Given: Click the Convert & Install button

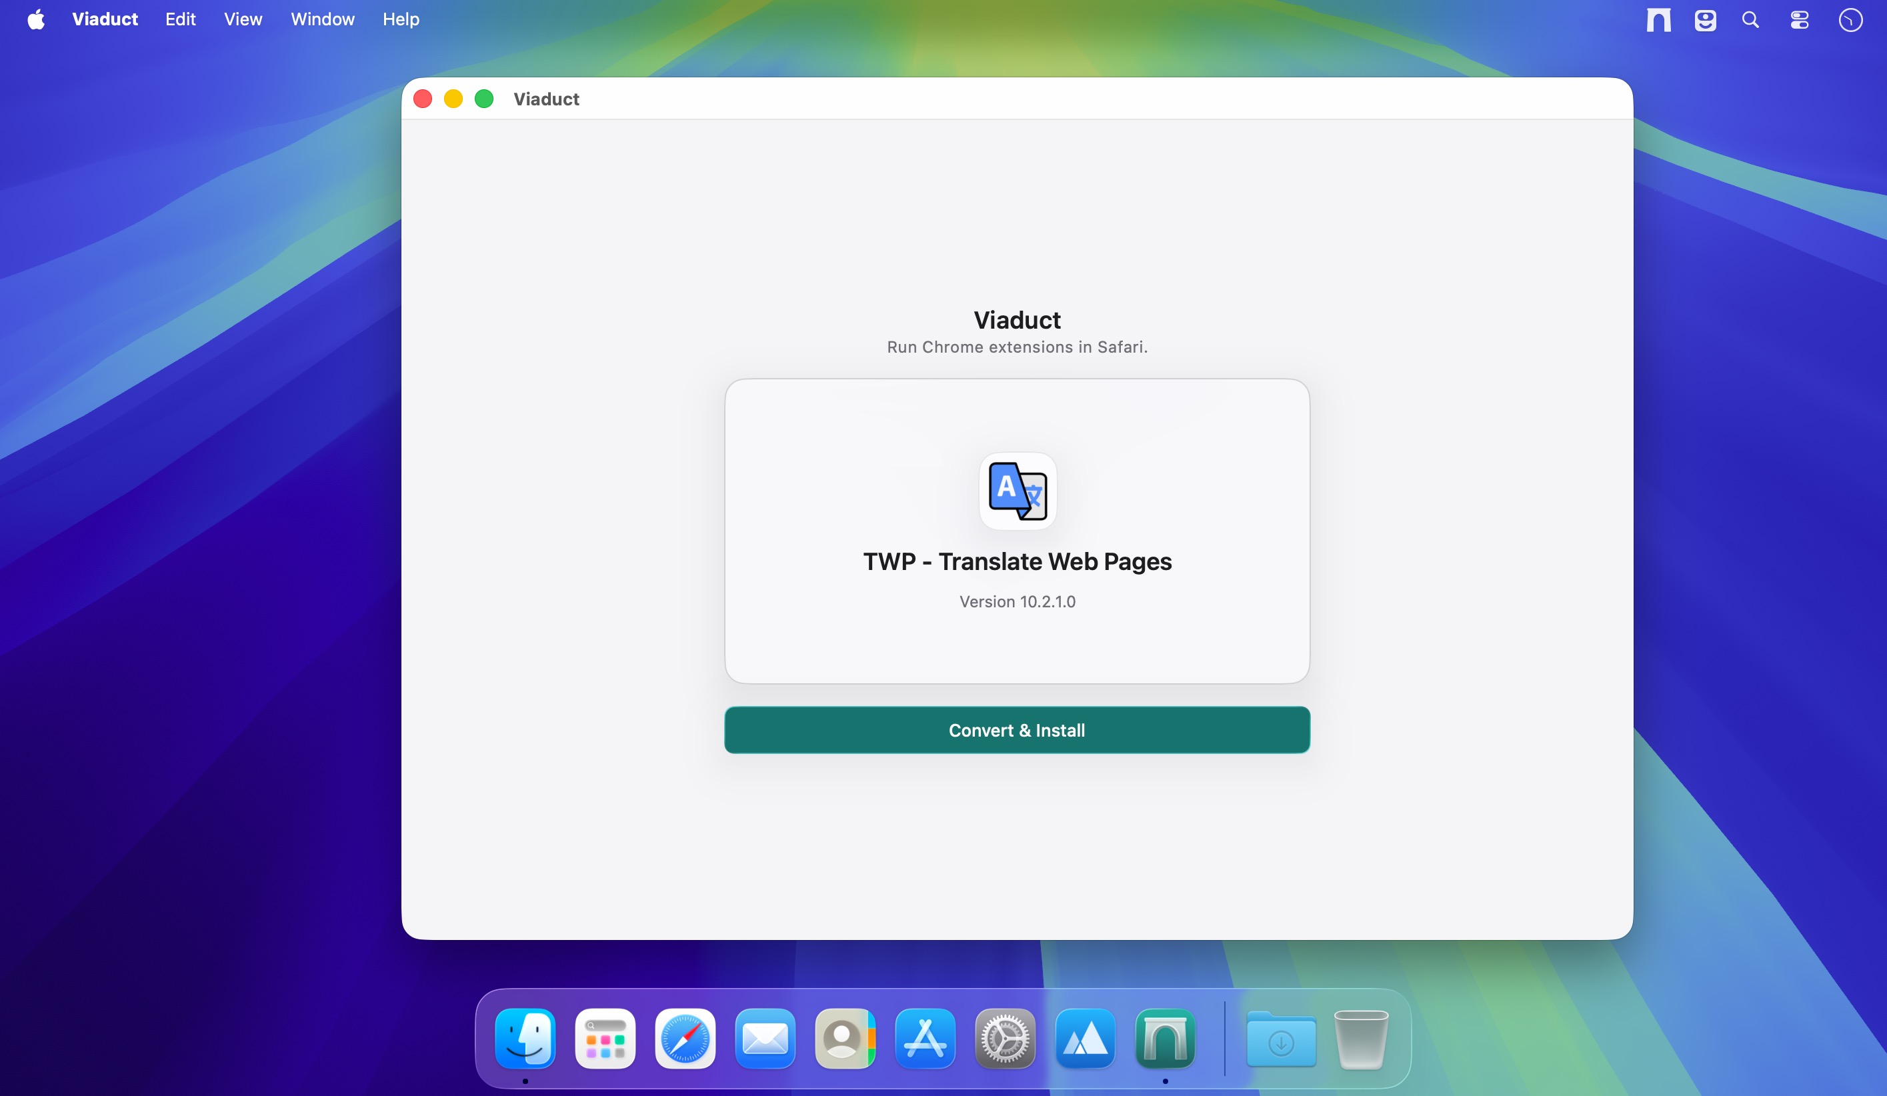Looking at the screenshot, I should 1017,730.
